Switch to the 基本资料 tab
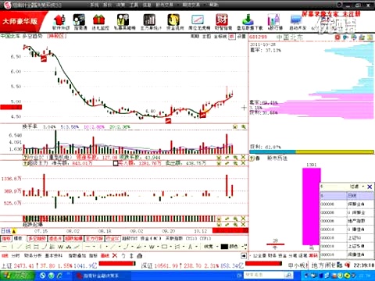The image size is (375, 281). point(54,256)
